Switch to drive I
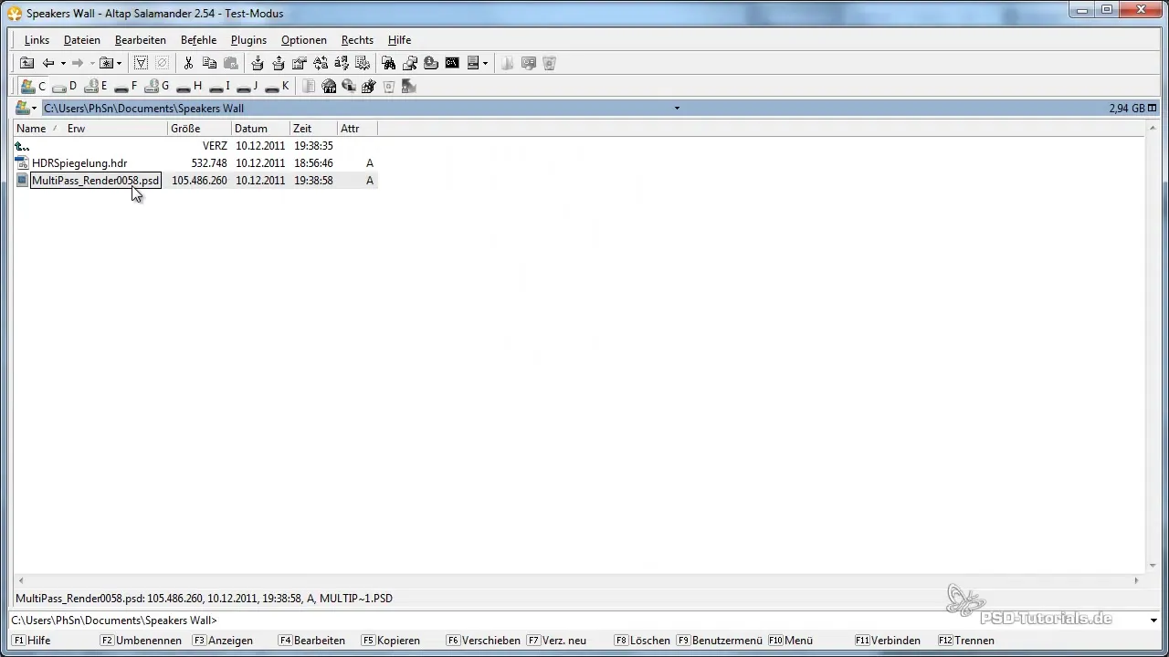This screenshot has width=1169, height=657. (x=218, y=86)
